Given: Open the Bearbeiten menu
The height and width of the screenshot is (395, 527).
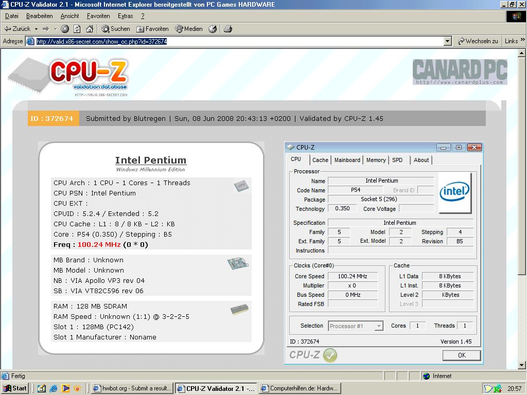Looking at the screenshot, I should (x=39, y=16).
